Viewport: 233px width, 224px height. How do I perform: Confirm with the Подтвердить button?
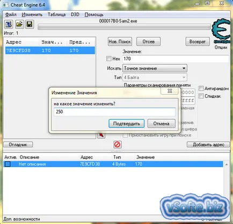coord(127,124)
